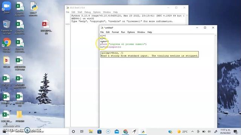Click the editor's vertical scrollbar

[215, 81]
